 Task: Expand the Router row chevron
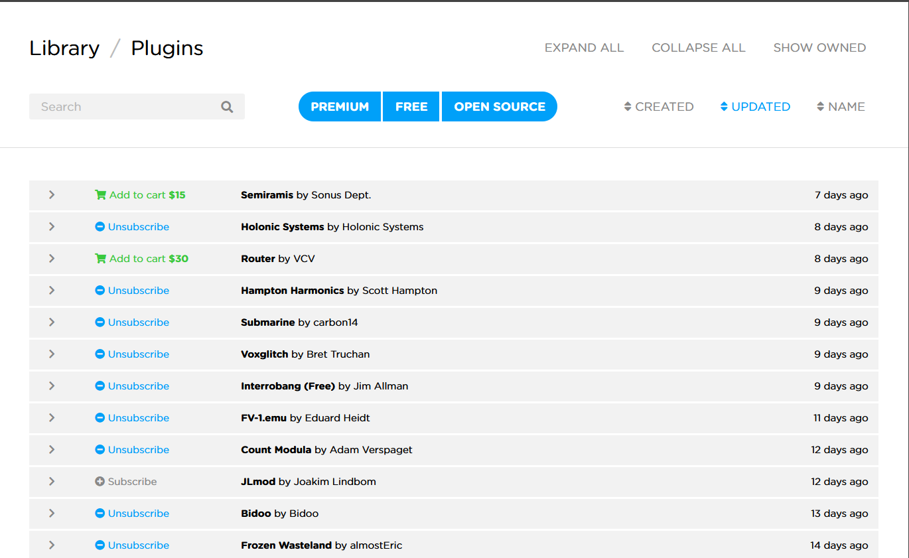pos(52,259)
